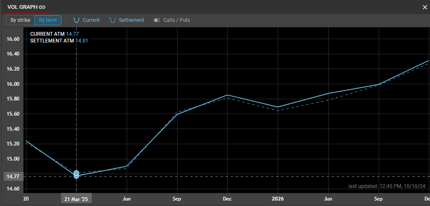Click the link icon beside VOL GRAPH
430x206 pixels.
(x=42, y=7)
